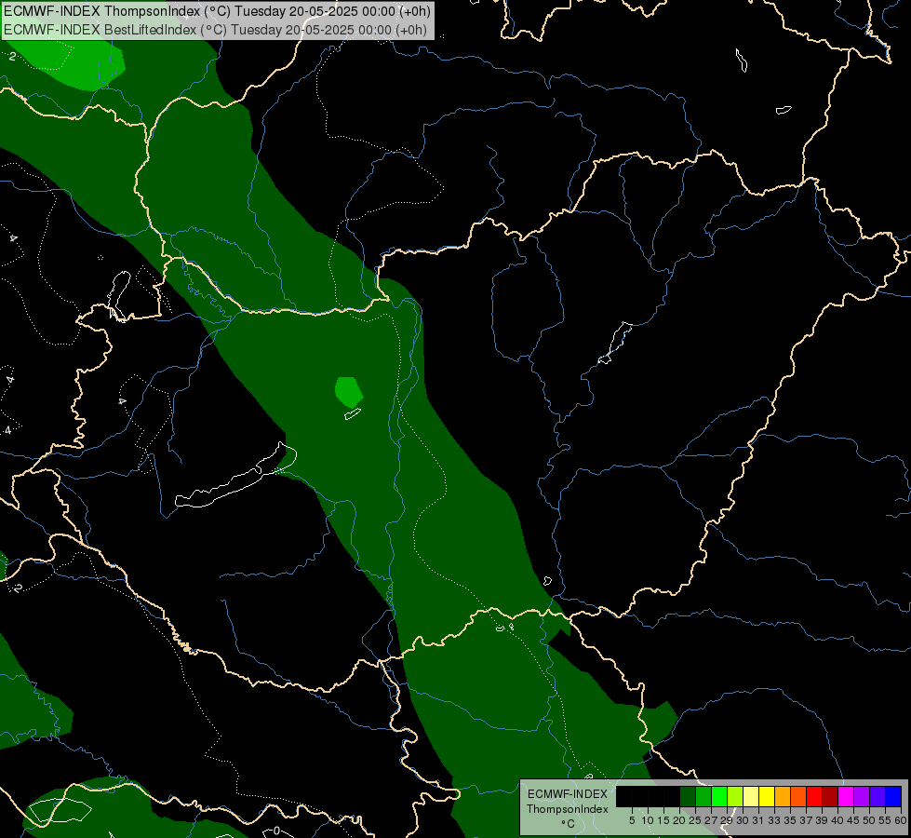The image size is (911, 838).
Task: Click the legend tick label 31
Action: pyautogui.click(x=758, y=820)
